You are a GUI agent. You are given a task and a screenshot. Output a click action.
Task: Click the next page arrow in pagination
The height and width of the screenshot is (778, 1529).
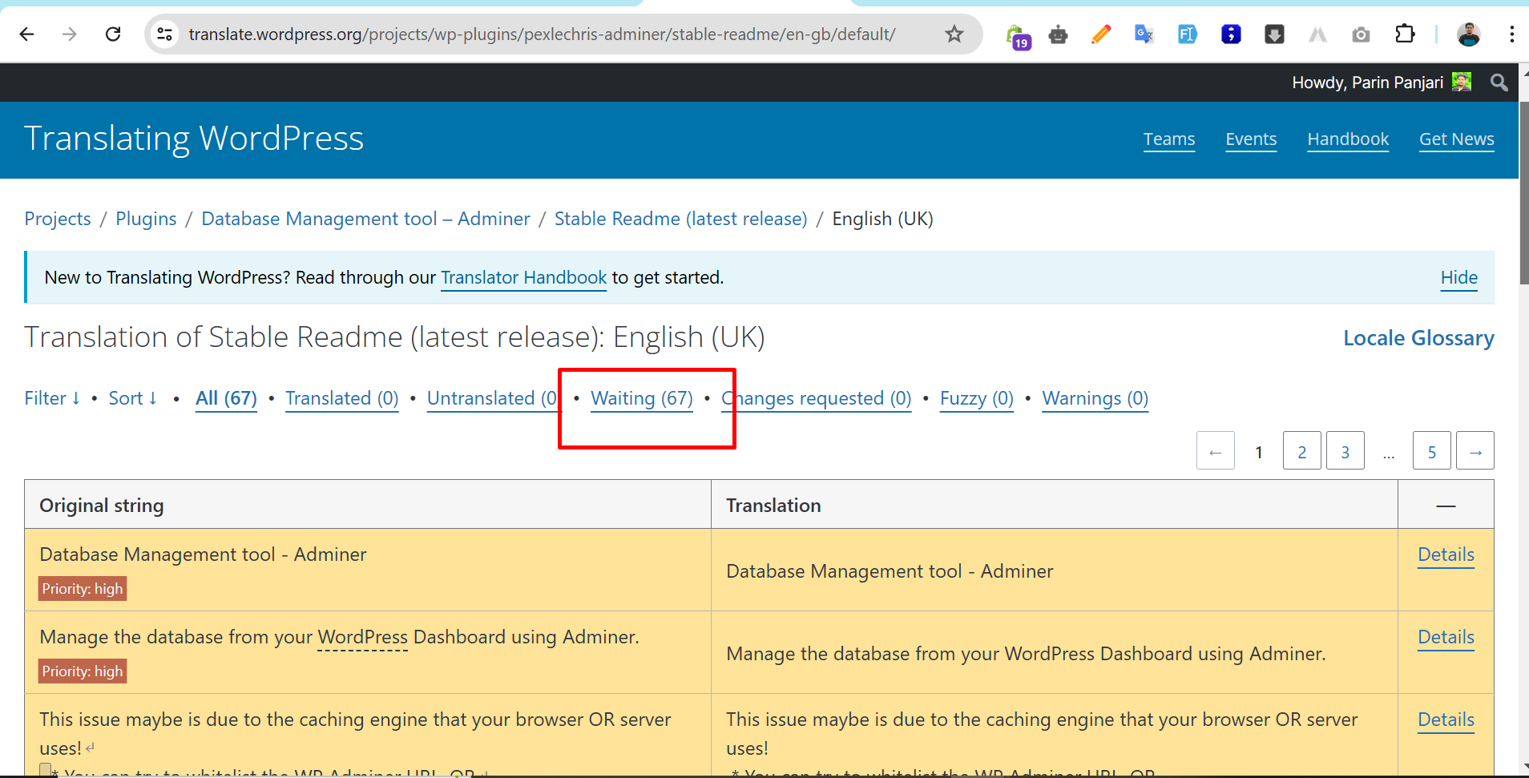[1475, 450]
